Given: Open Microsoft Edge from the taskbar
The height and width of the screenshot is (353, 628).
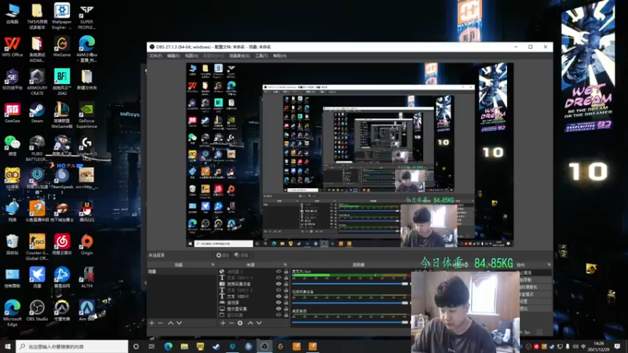Looking at the screenshot, I should (x=168, y=346).
